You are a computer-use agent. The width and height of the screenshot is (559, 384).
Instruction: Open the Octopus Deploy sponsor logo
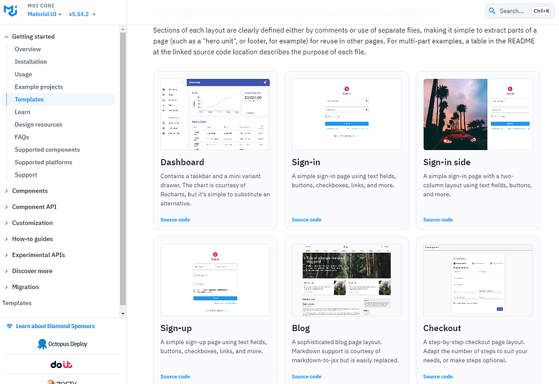(62, 344)
